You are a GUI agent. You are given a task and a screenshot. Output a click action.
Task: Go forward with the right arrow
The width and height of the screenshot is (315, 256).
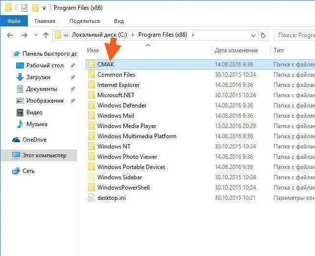pos(24,35)
